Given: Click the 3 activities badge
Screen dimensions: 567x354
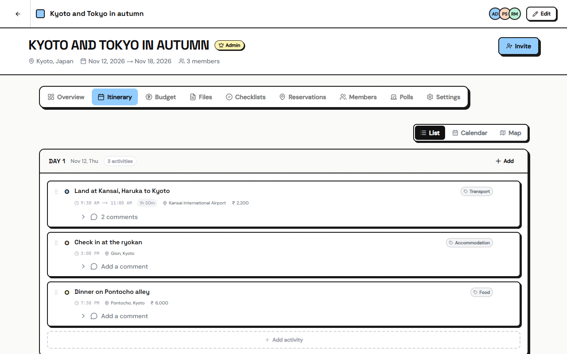Looking at the screenshot, I should point(120,161).
